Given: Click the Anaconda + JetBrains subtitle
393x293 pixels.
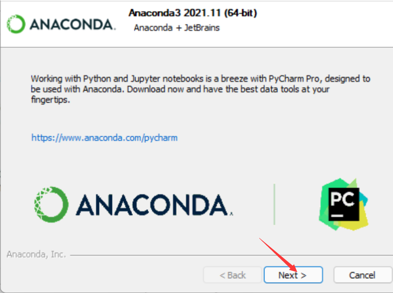Looking at the screenshot, I should [177, 27].
